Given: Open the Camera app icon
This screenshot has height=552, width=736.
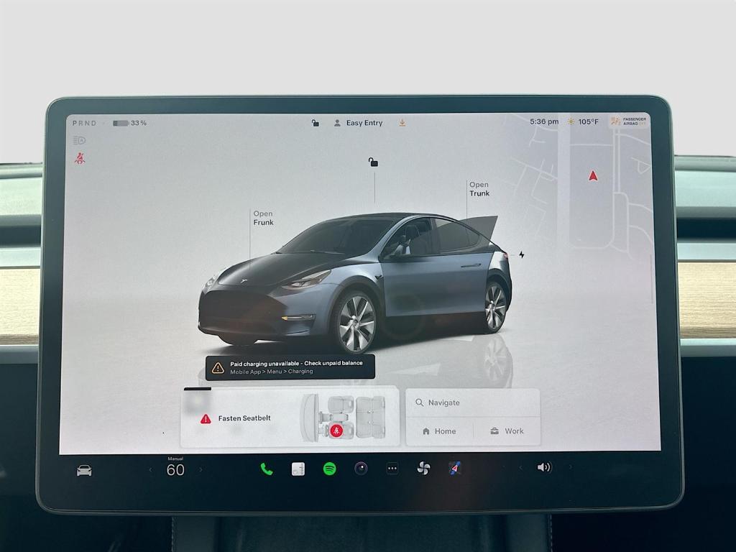Looking at the screenshot, I should click(x=361, y=469).
